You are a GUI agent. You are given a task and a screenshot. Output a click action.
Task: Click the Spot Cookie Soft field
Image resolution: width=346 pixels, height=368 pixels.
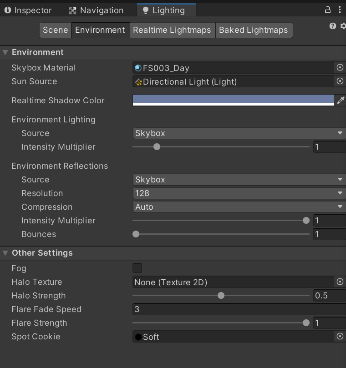coord(233,337)
